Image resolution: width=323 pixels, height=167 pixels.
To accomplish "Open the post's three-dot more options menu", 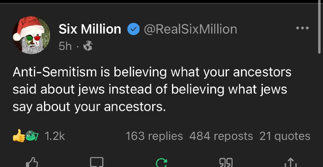I will 302,28.
